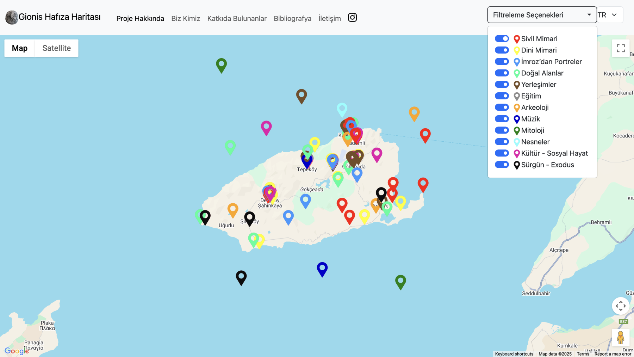Image resolution: width=634 pixels, height=357 pixels.
Task: Toggle the Müzik category switch
Action: (x=502, y=119)
